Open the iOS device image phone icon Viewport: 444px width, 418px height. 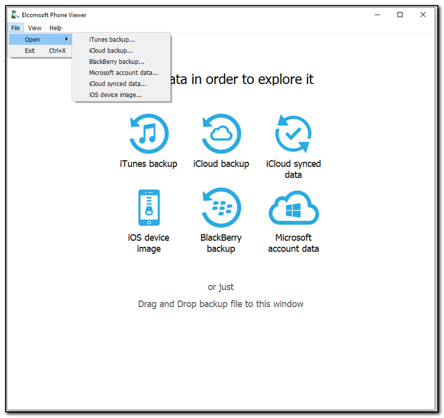tap(149, 207)
